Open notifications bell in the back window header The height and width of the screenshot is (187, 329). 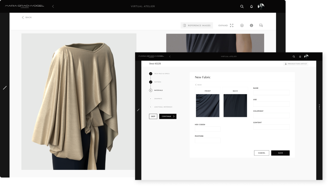251,7
